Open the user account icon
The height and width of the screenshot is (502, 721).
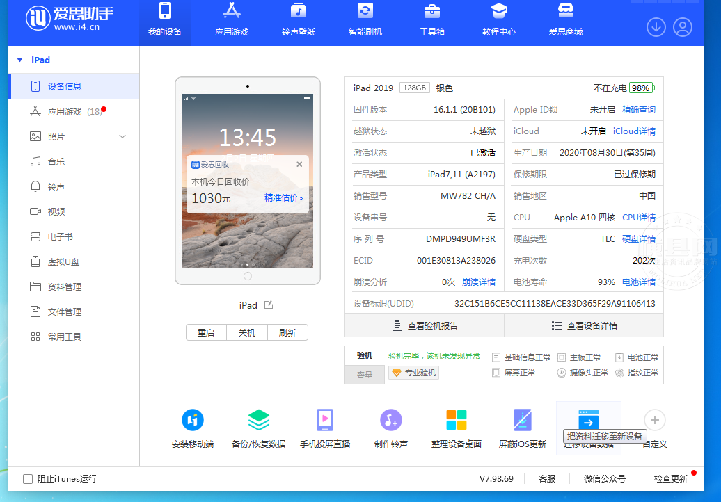pyautogui.click(x=683, y=27)
